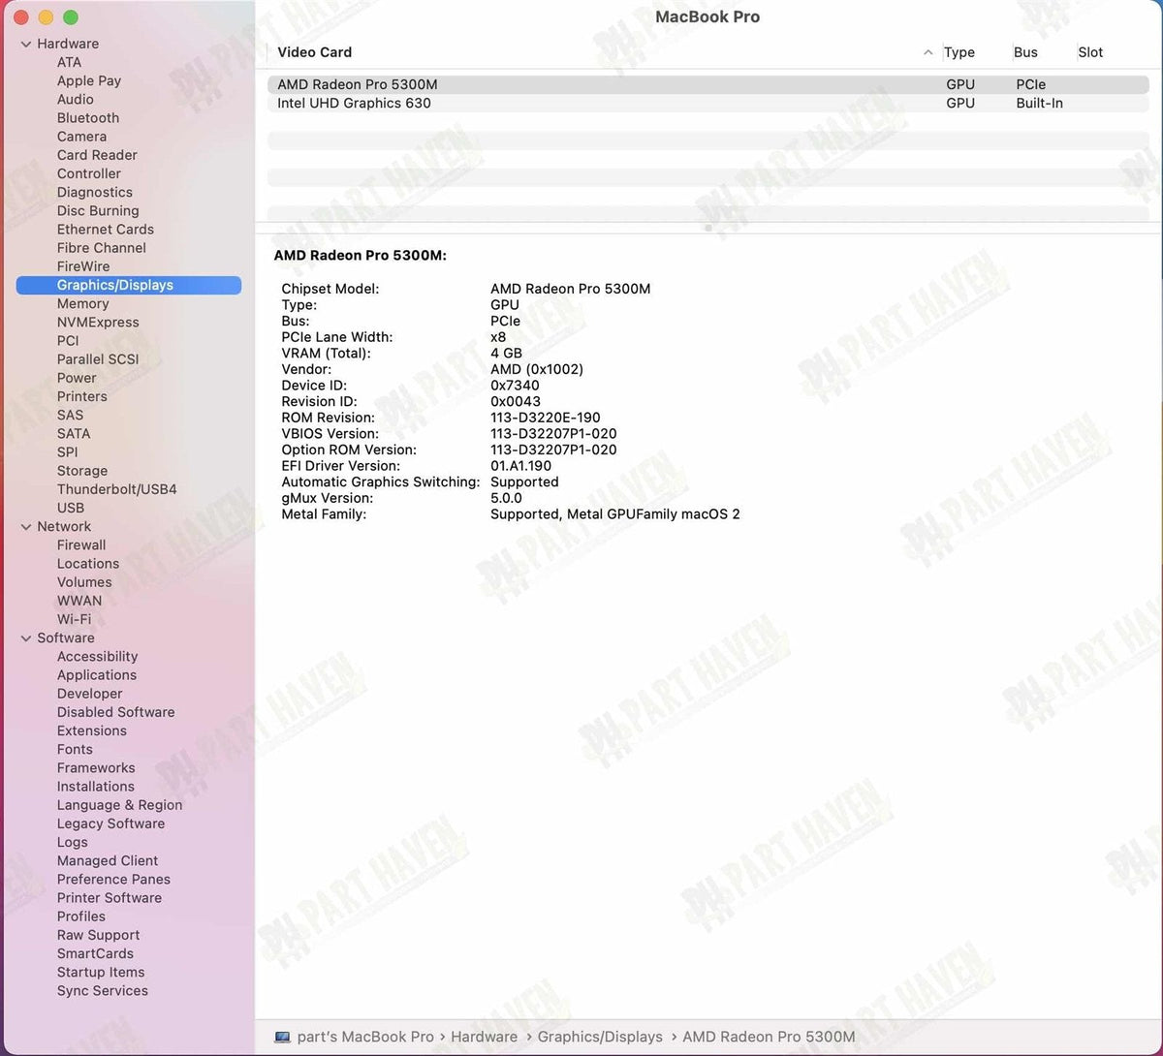Select Ethernet Cards in the sidebar

click(106, 229)
